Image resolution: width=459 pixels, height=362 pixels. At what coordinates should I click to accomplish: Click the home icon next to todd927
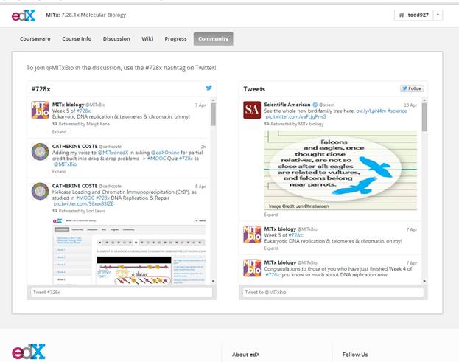402,15
